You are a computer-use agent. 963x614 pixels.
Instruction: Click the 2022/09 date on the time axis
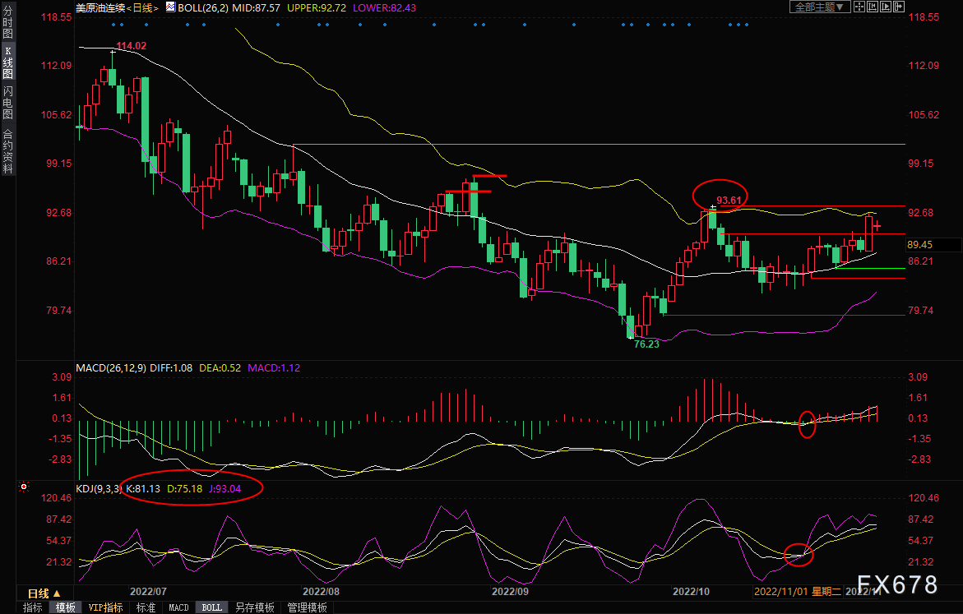point(510,591)
